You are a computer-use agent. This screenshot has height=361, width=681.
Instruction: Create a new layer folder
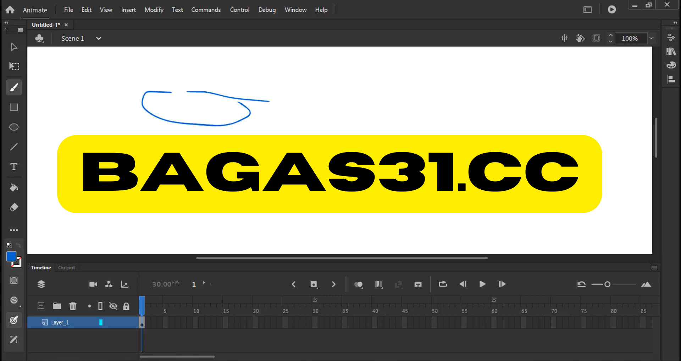coord(57,306)
